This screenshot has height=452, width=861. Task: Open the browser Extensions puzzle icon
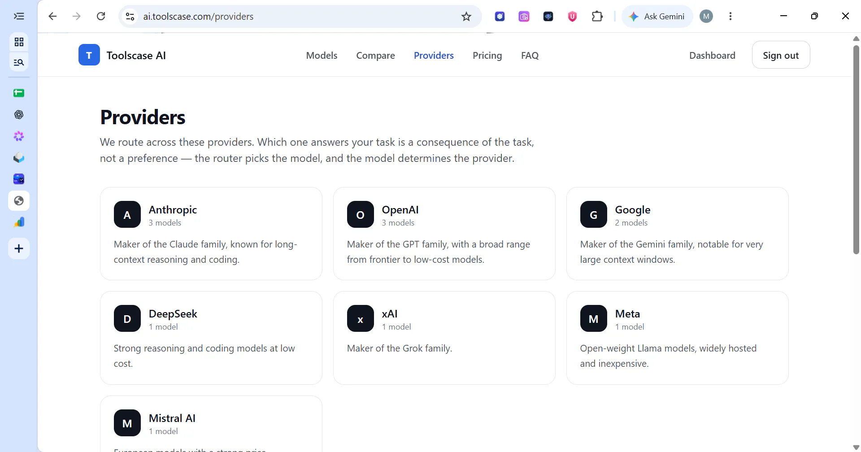pos(597,17)
